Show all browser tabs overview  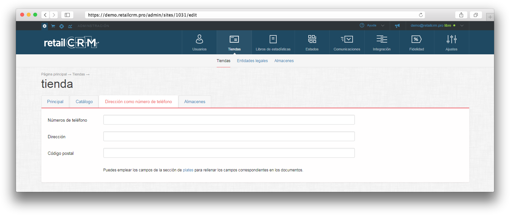[476, 15]
